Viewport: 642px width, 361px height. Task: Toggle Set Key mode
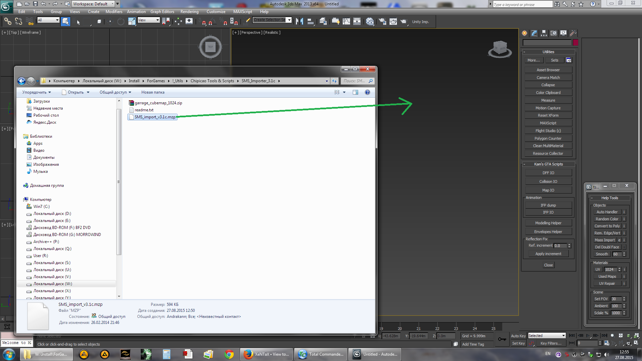pos(518,343)
